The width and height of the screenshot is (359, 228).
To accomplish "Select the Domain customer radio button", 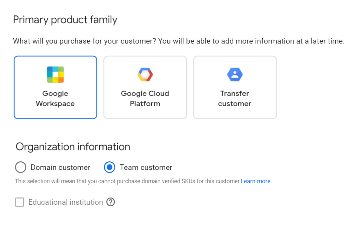I will (20, 167).
